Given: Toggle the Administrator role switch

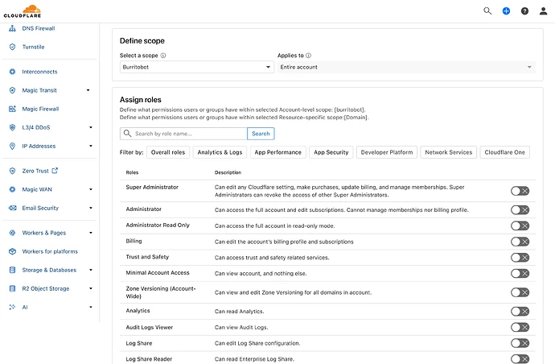Looking at the screenshot, I should [520, 210].
